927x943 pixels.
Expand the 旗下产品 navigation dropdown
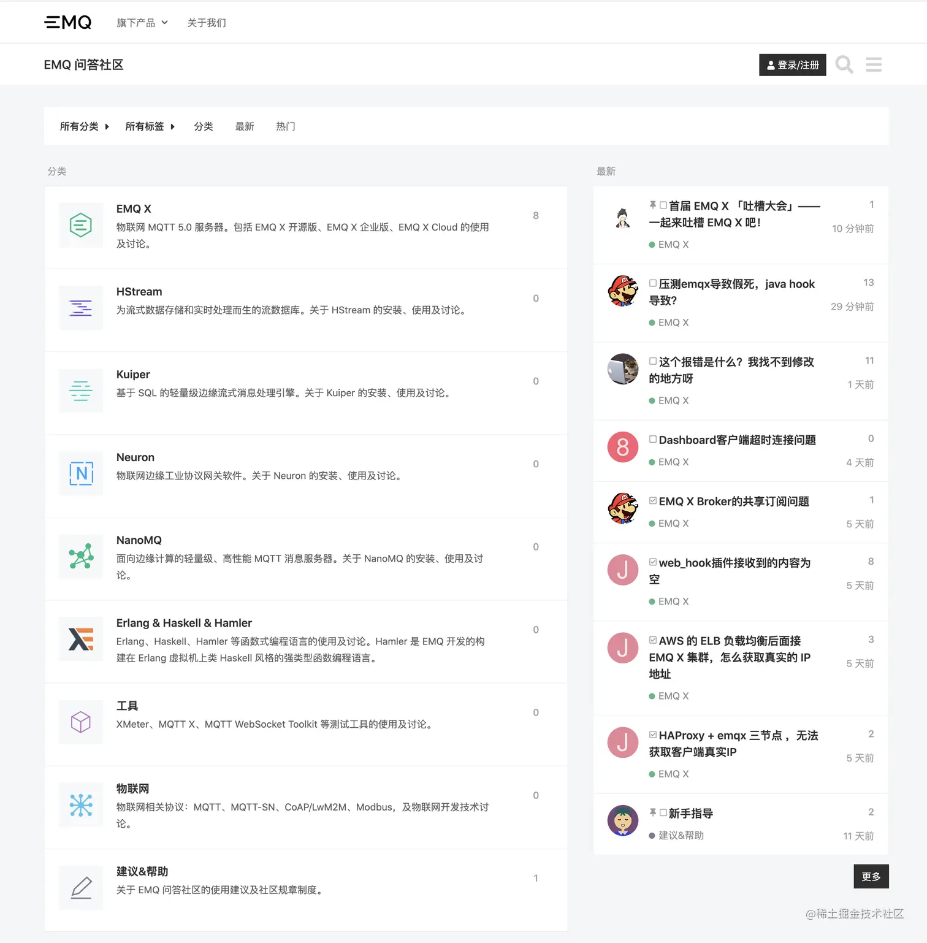coord(142,22)
